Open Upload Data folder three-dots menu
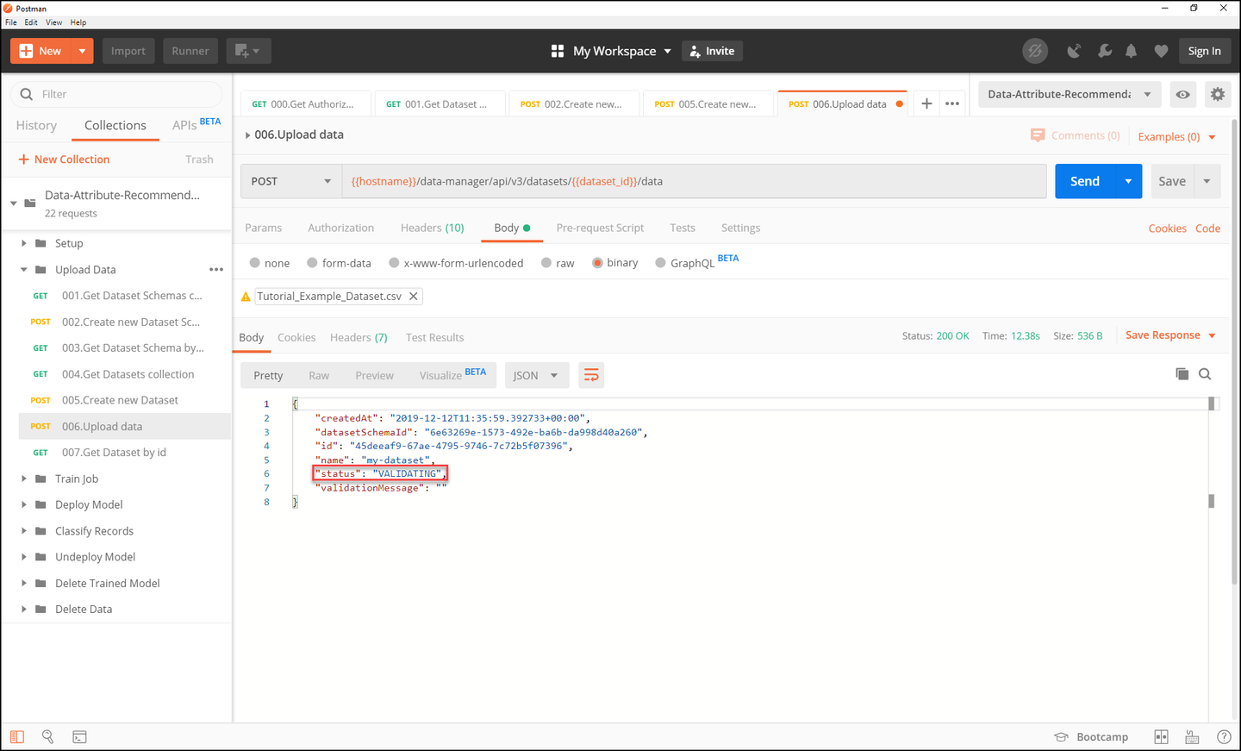This screenshot has width=1241, height=751. click(216, 269)
